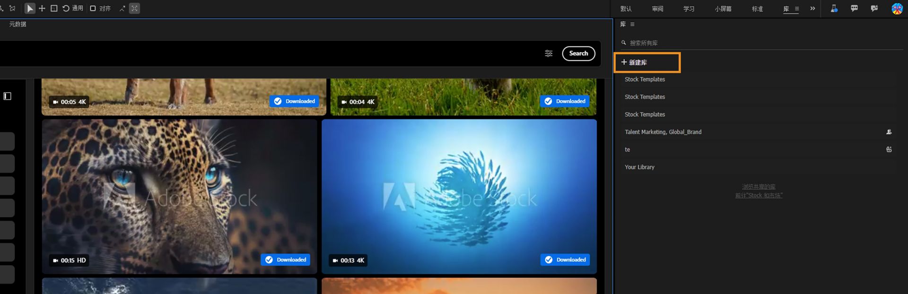The width and height of the screenshot is (908, 294).
Task: Click the Search button
Action: tap(578, 53)
